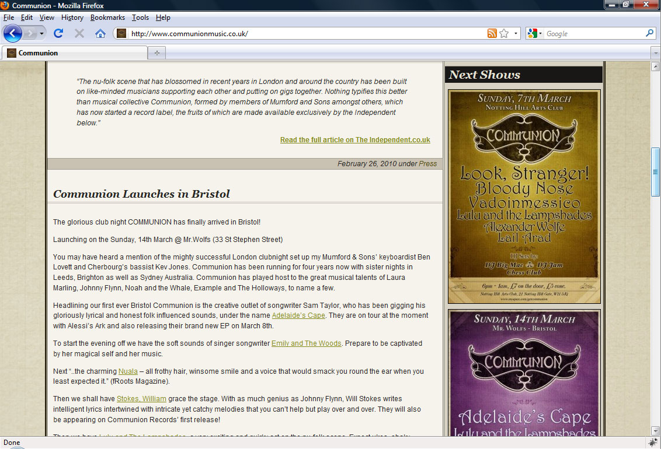Screen dimensions: 661x449
Task: Open the Press category link
Action: click(427, 164)
